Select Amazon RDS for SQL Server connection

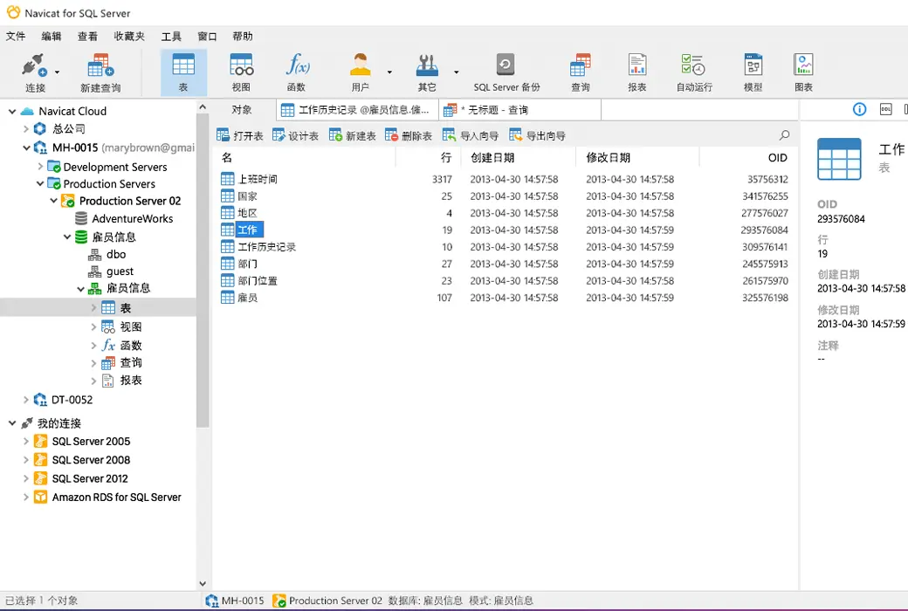116,497
